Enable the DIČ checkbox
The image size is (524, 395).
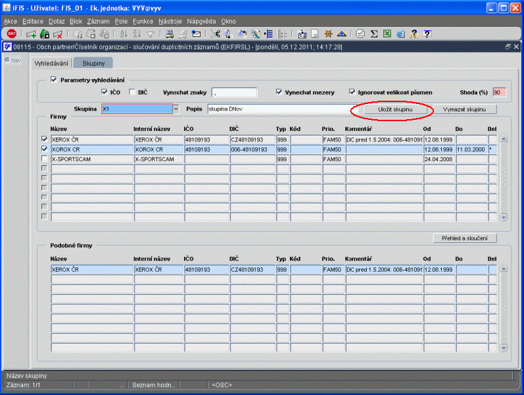coord(132,92)
